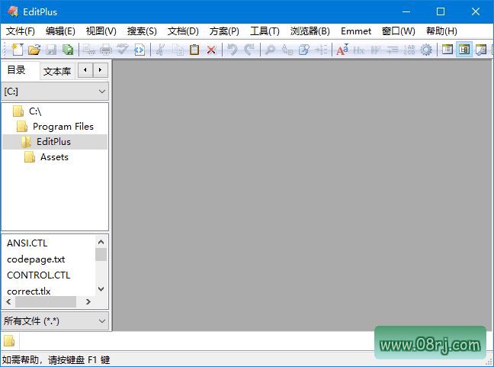Click the redo arrow icon
This screenshot has width=494, height=367.
tap(249, 50)
